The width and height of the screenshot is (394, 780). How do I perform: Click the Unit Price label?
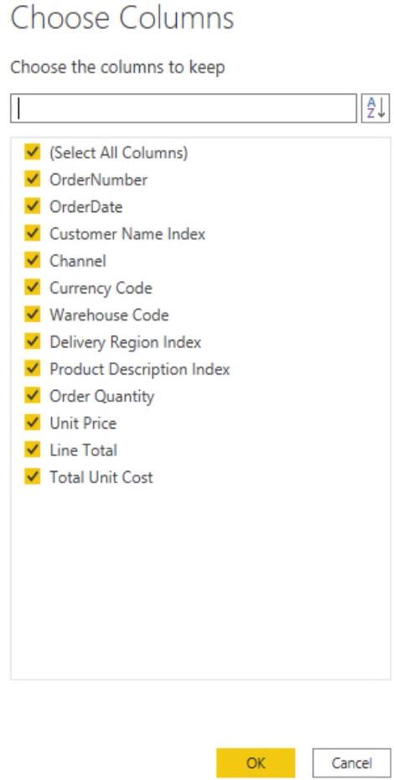83,424
